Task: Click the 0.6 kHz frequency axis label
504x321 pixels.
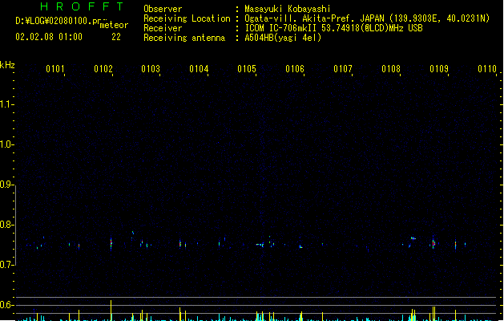Action: pyautogui.click(x=6, y=305)
